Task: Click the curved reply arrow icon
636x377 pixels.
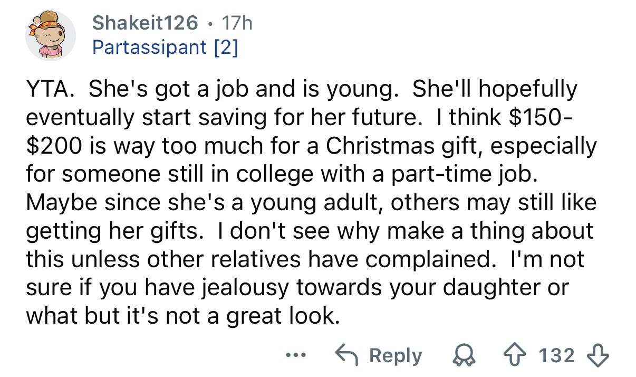Action: point(349,355)
